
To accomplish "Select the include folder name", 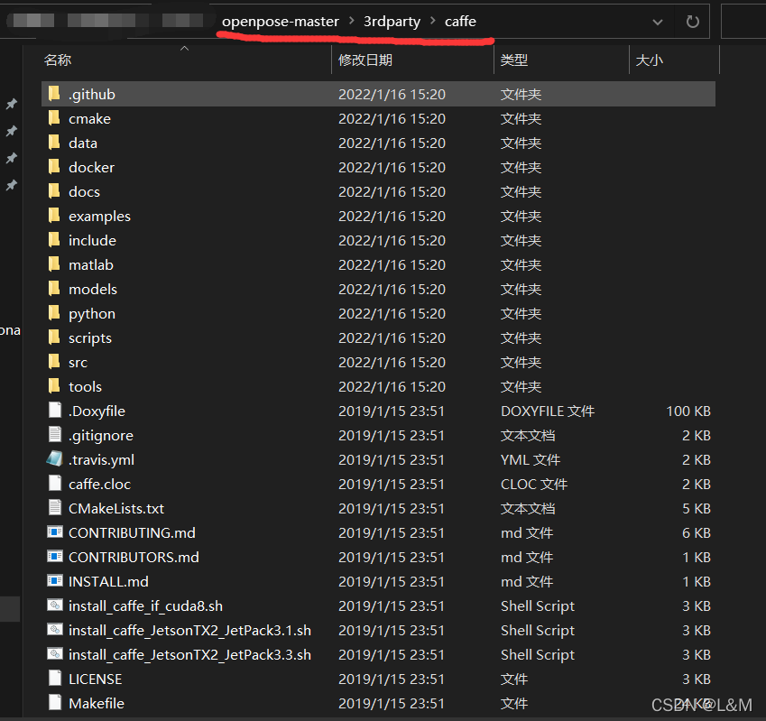I will tap(92, 240).
